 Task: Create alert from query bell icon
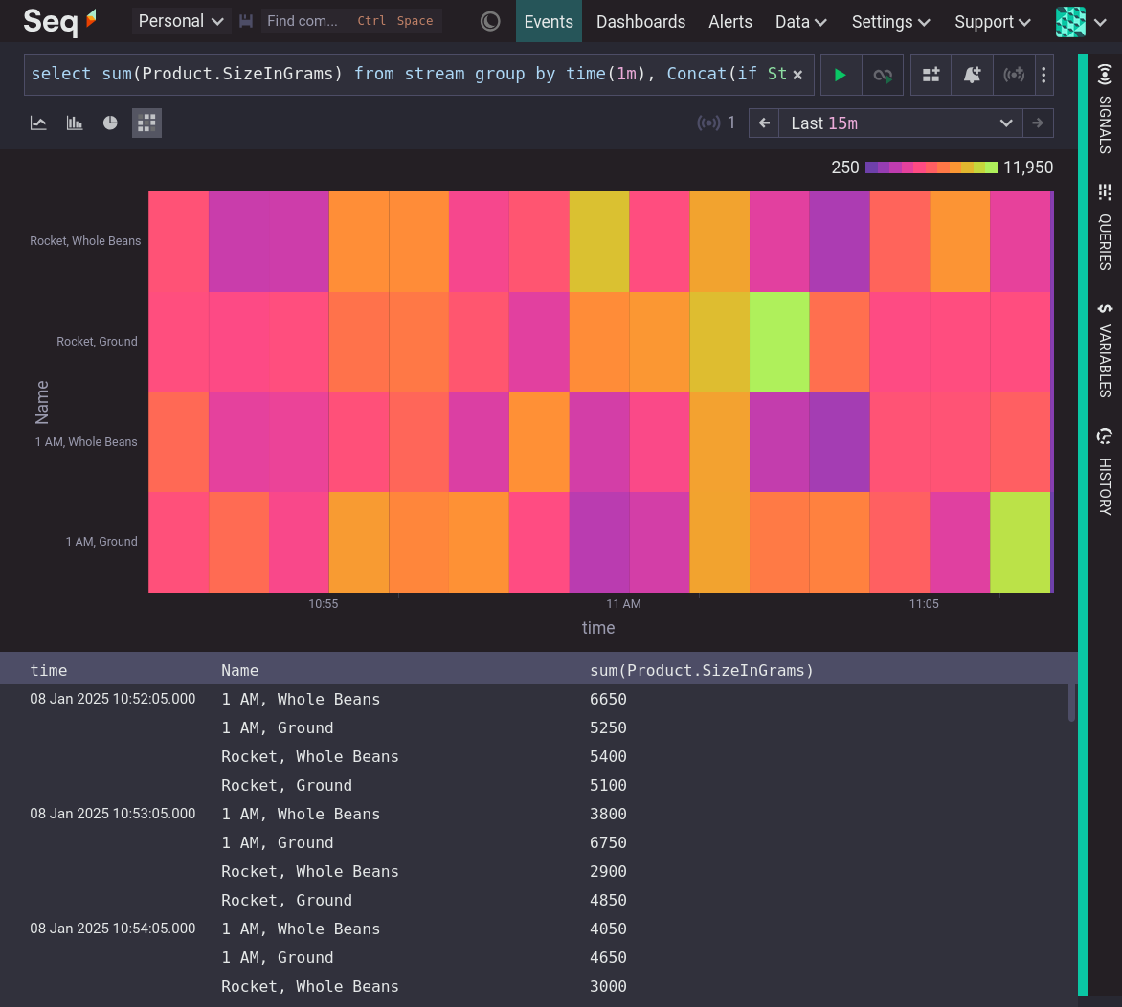click(x=972, y=75)
